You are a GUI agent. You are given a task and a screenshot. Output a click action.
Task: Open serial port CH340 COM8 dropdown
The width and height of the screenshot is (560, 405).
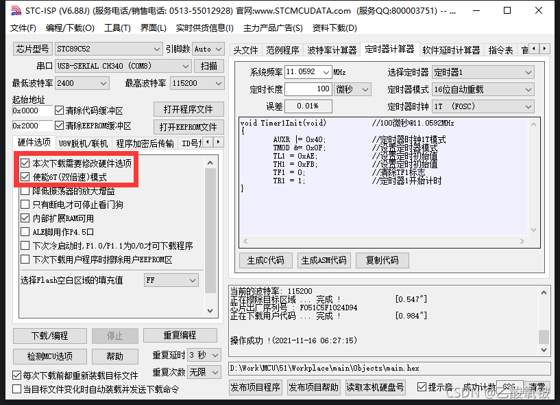[123, 66]
